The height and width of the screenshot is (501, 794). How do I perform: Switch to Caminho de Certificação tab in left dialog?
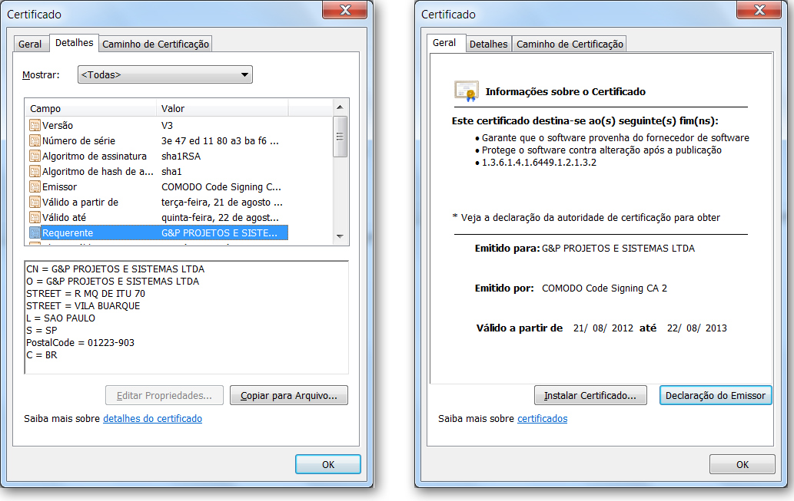[x=155, y=44]
